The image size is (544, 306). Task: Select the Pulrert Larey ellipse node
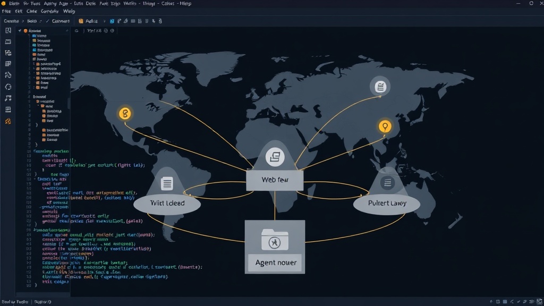click(387, 203)
